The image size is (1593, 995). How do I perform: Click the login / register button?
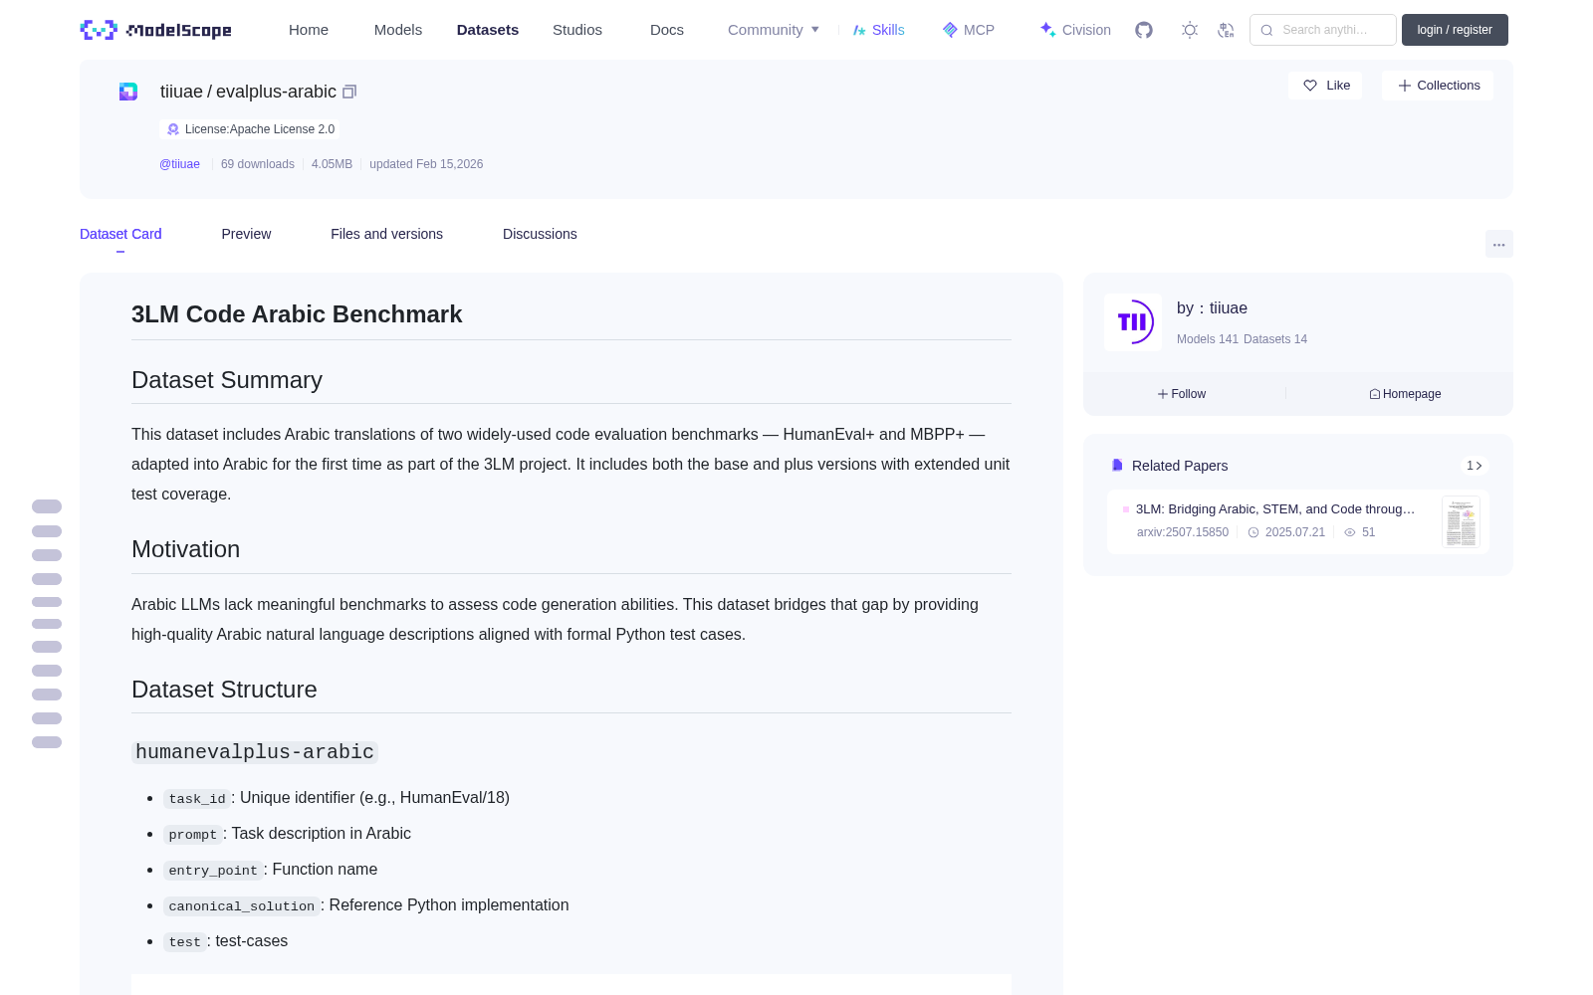click(1455, 30)
